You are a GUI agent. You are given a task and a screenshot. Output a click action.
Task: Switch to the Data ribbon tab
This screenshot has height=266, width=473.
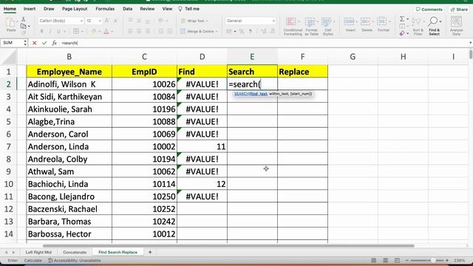pyautogui.click(x=128, y=9)
